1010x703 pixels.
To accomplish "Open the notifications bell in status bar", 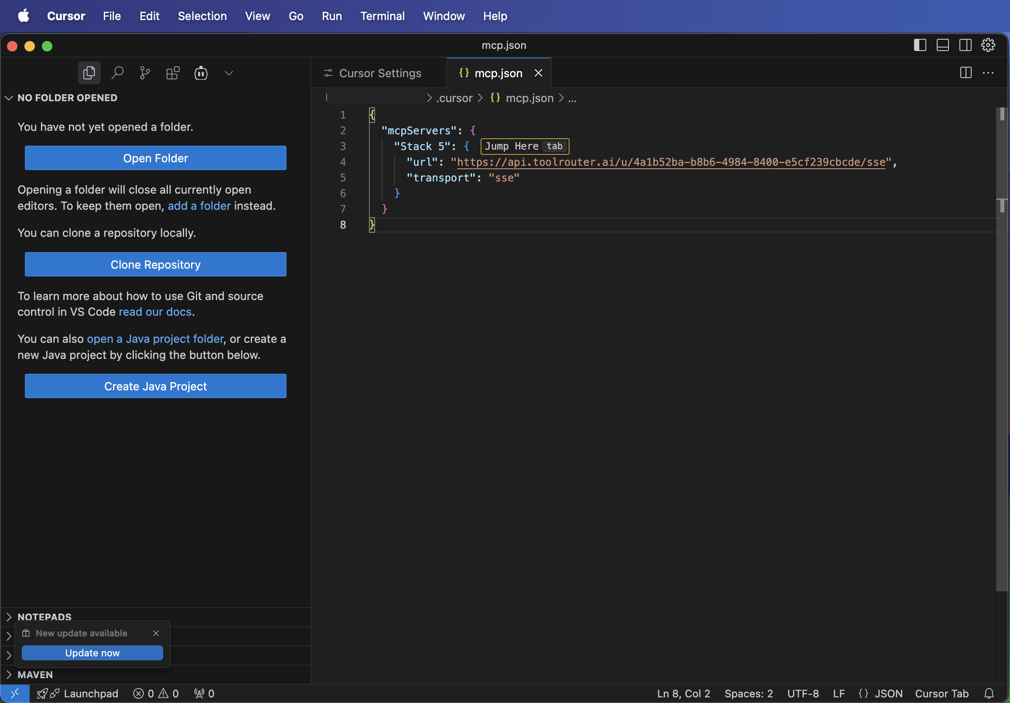I will (x=989, y=693).
